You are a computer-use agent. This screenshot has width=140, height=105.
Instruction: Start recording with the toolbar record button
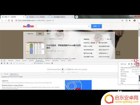pyautogui.click(x=2, y=63)
